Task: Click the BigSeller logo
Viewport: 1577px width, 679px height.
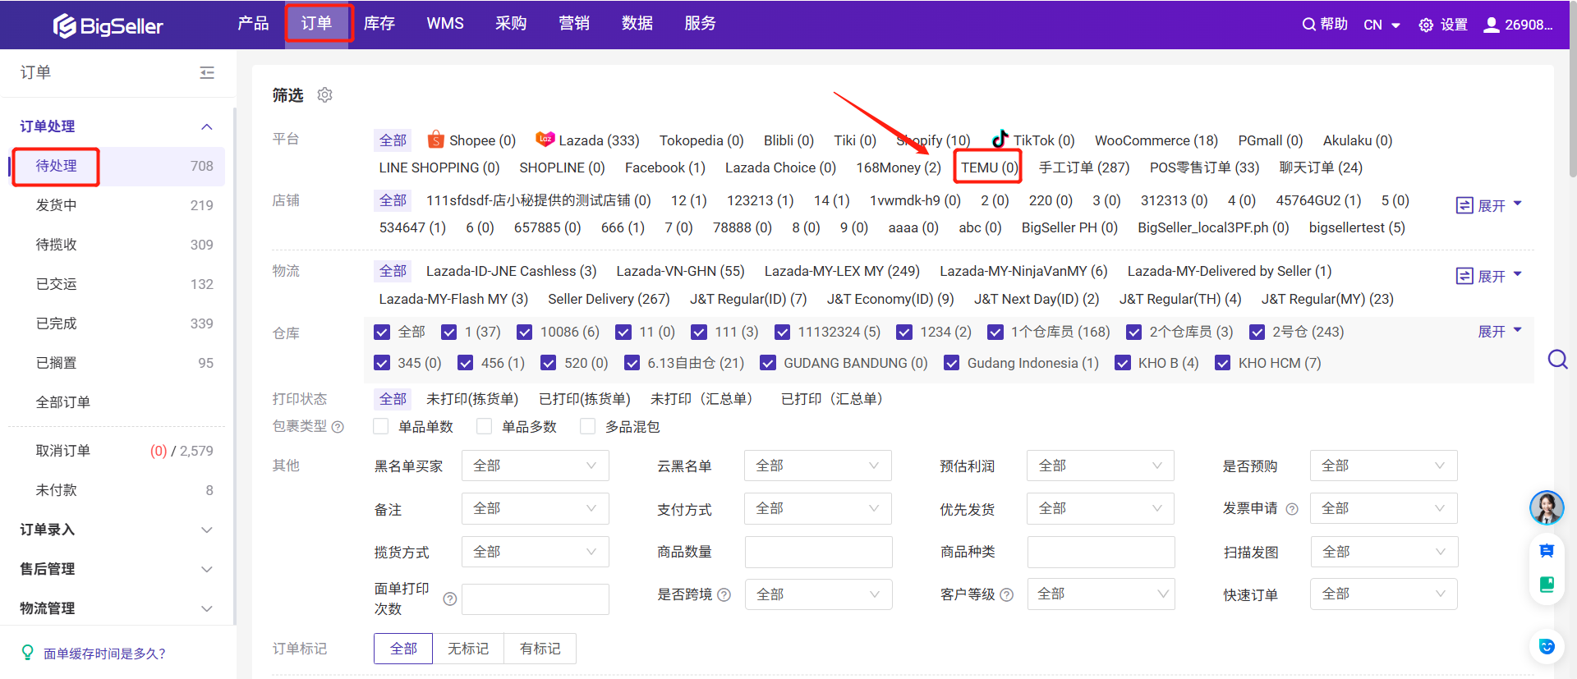Action: (108, 26)
